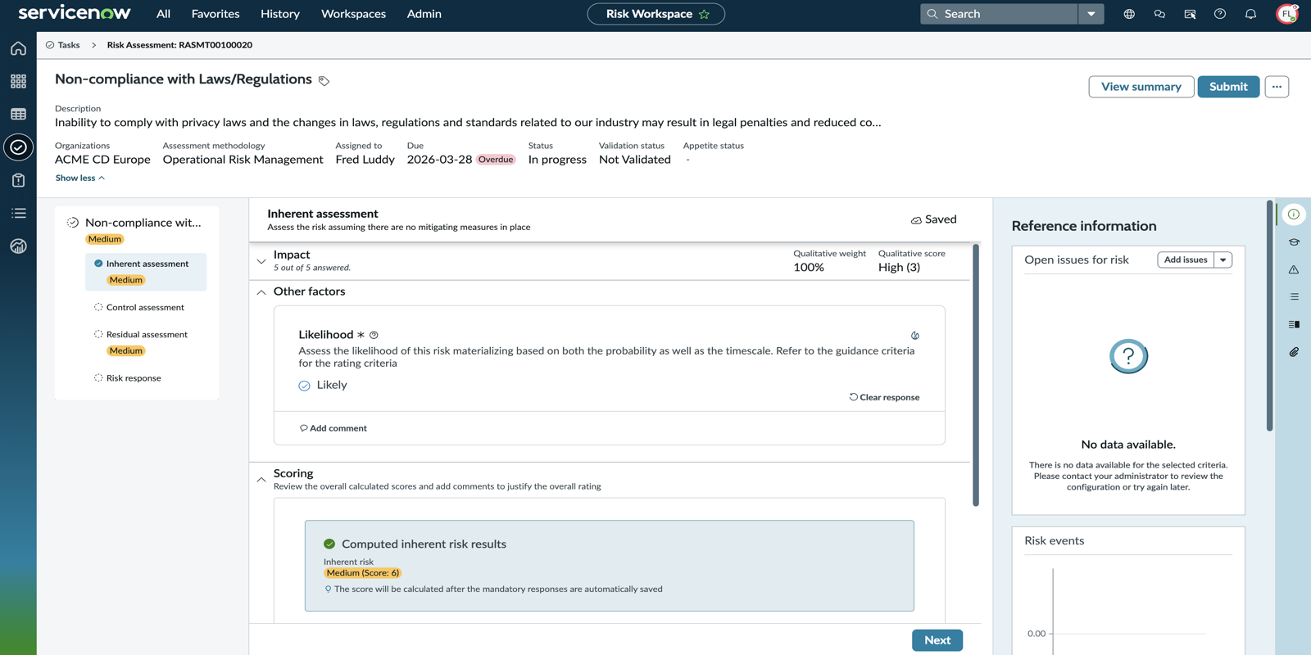Click the tag icon beside the title
This screenshot has height=655, width=1311.
[x=324, y=81]
